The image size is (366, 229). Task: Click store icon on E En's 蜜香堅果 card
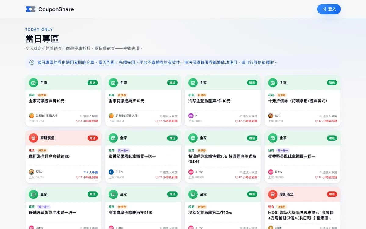coord(113,138)
